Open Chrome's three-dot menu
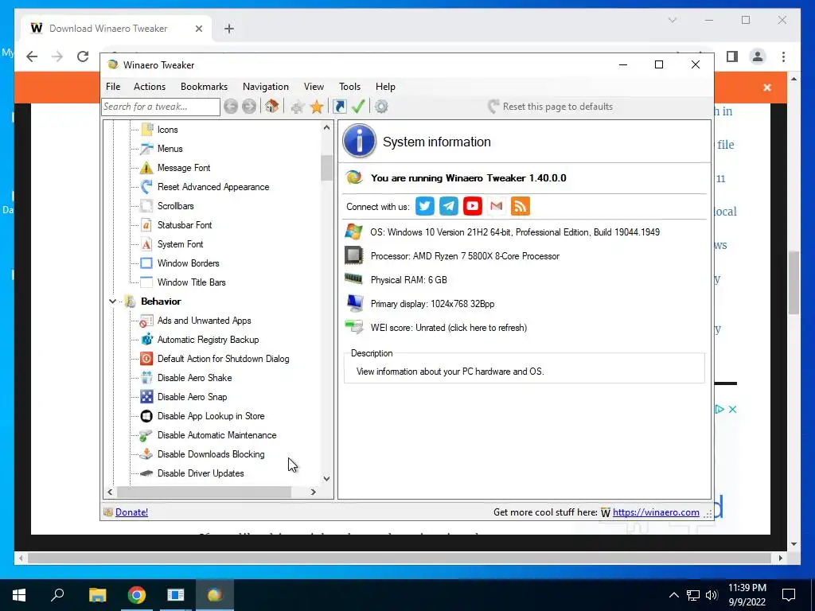The height and width of the screenshot is (611, 815). pos(784,56)
